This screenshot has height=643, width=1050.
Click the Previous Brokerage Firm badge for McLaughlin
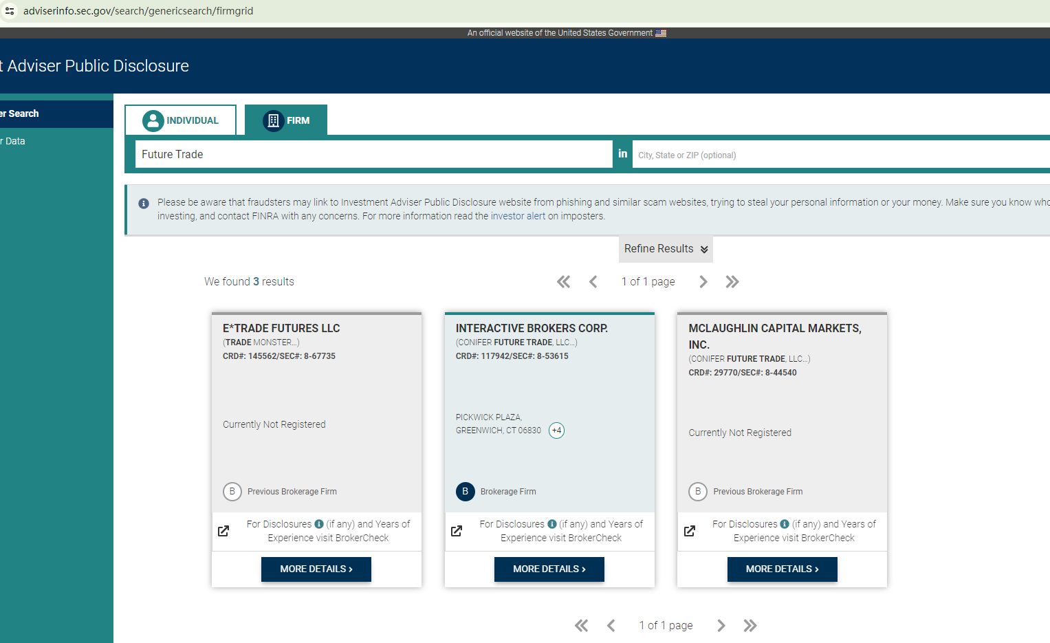(x=746, y=492)
